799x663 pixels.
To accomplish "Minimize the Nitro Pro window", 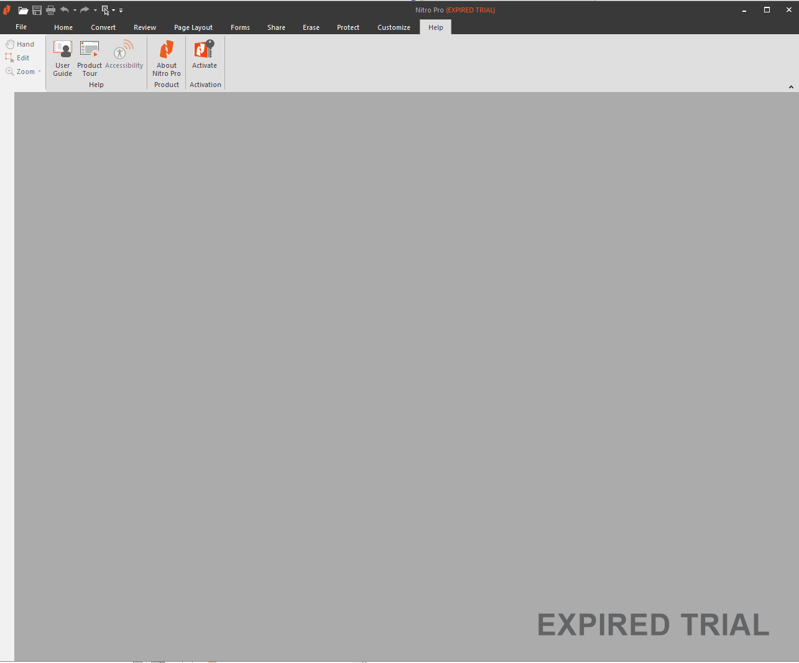I will 744,10.
